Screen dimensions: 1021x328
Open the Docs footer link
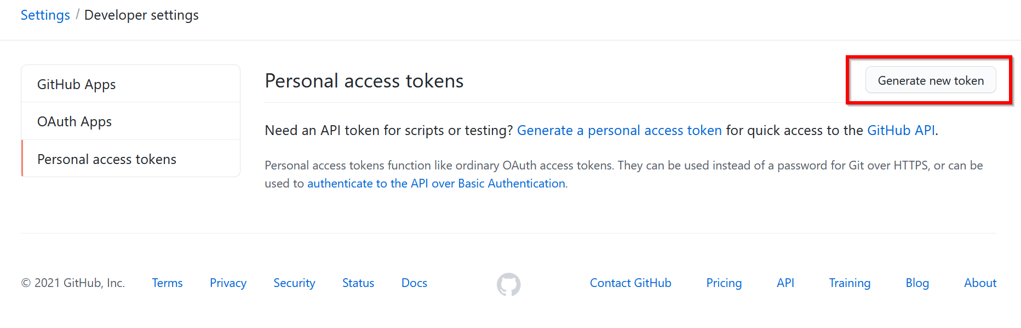click(414, 283)
